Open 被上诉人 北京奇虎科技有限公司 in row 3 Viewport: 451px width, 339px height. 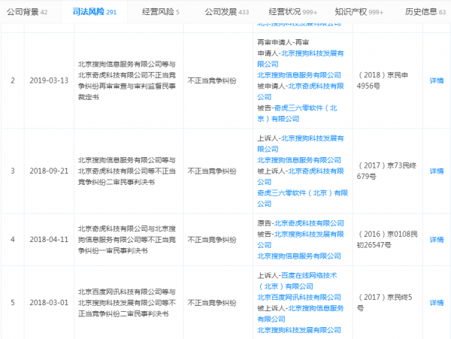(x=318, y=181)
